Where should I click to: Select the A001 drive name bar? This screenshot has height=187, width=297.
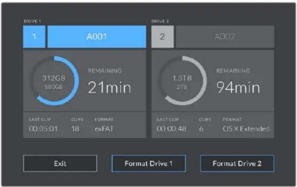click(97, 37)
